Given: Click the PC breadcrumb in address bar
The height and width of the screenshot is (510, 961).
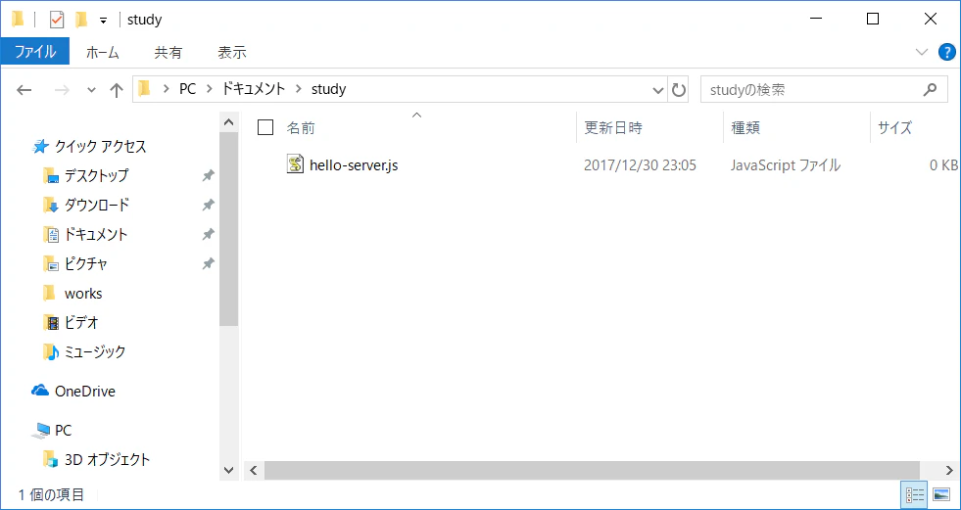Looking at the screenshot, I should (x=187, y=89).
